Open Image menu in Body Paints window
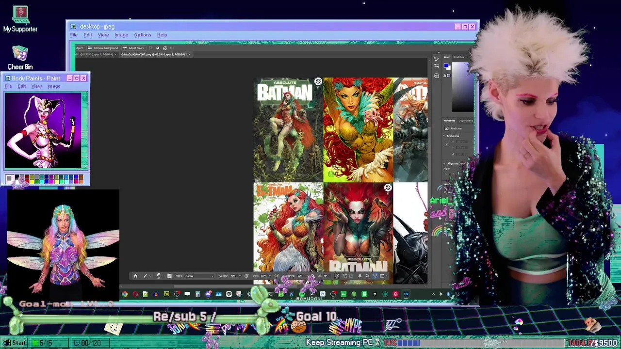621x349 pixels. coord(54,86)
